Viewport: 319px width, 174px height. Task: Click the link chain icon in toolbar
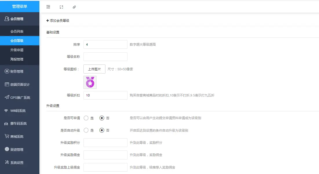[x=74, y=7]
